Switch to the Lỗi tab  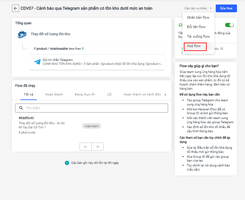(x=109, y=95)
